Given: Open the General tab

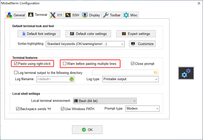Looking at the screenshot, I should pyautogui.click(x=16, y=15).
